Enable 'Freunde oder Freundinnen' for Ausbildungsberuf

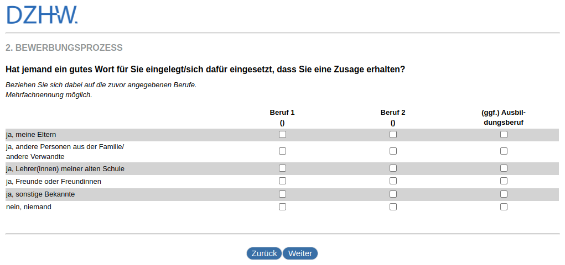point(504,181)
